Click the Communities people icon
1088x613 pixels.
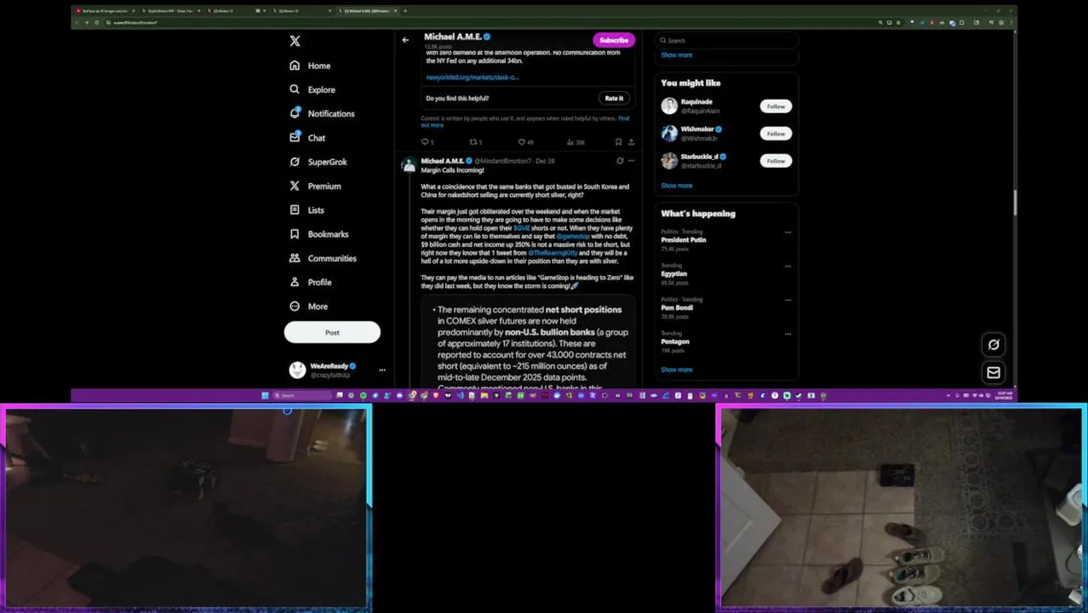(295, 258)
